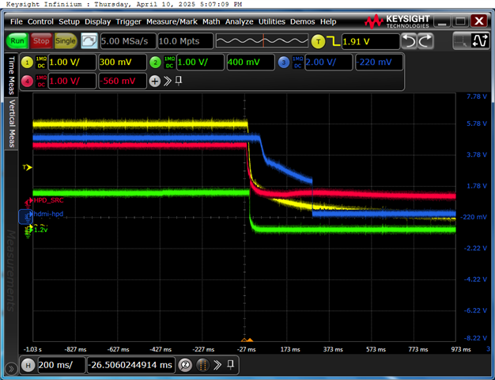495x380 pixels.
Task: Open the Display menu
Action: (x=97, y=21)
